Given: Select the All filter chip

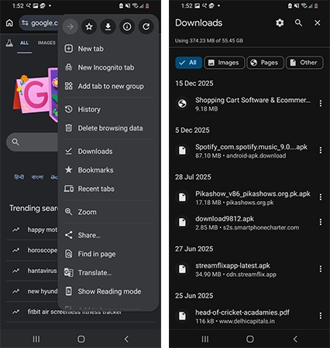Looking at the screenshot, I should click(x=188, y=63).
